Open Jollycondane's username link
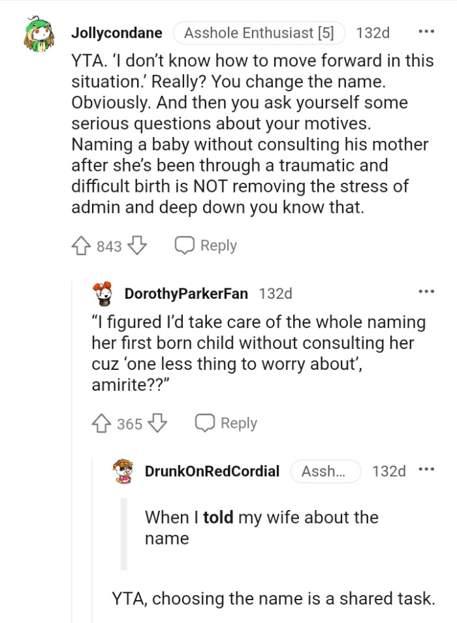Screen dimensions: 457x623 [x=116, y=33]
